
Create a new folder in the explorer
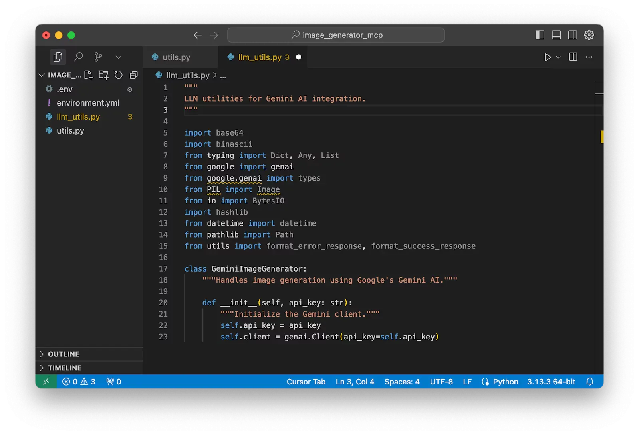pos(103,75)
